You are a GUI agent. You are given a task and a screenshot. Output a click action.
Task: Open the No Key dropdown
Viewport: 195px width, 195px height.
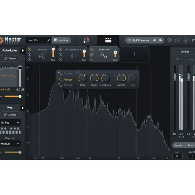(x=10, y=123)
